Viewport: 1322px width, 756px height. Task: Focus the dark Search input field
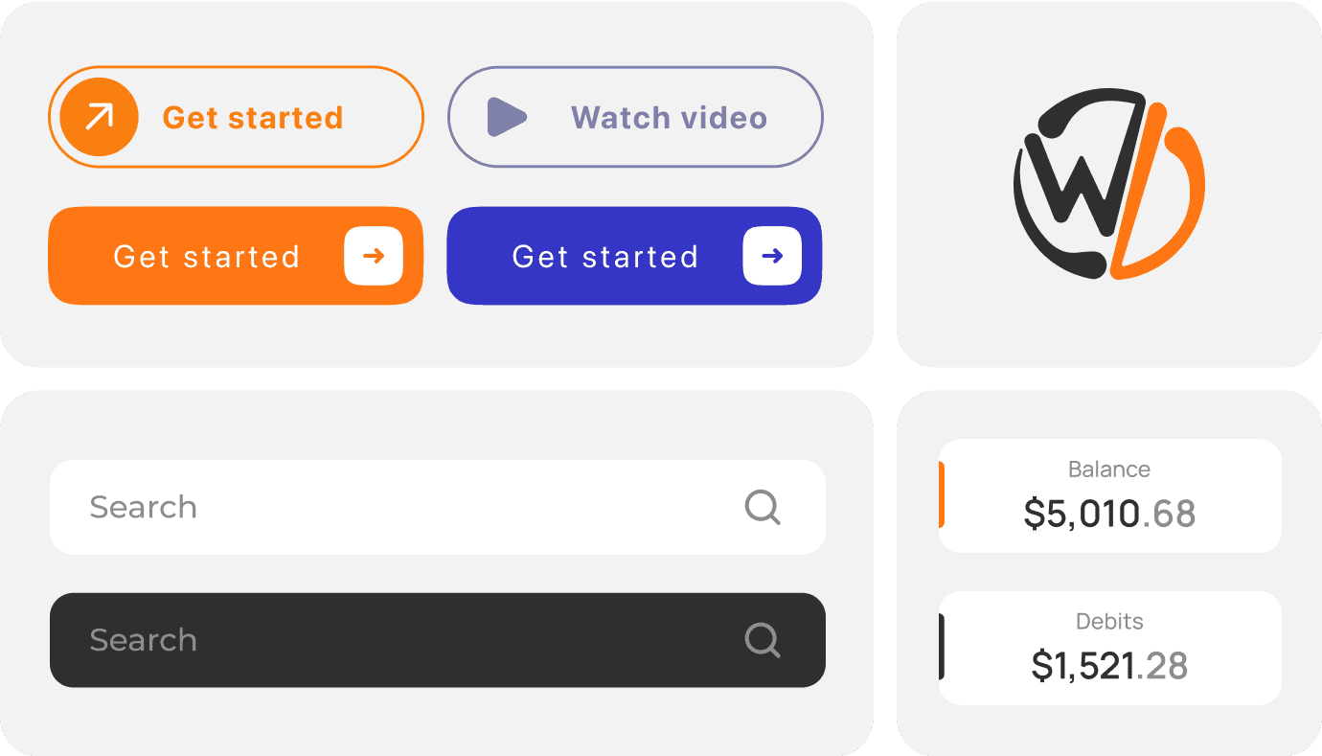438,640
